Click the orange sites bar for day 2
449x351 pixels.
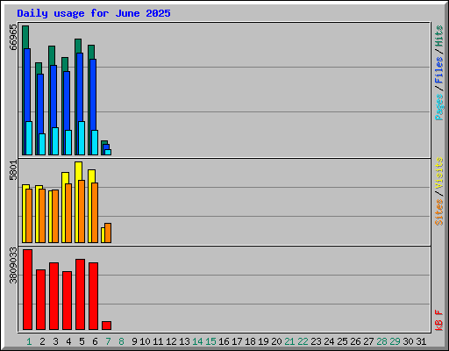point(42,216)
